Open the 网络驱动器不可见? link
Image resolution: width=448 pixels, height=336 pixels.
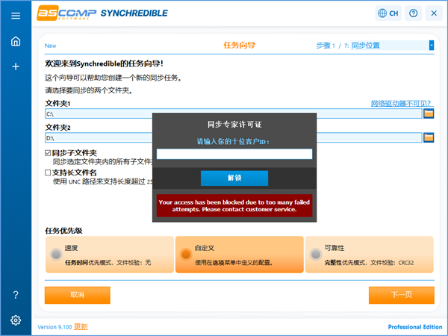(401, 103)
